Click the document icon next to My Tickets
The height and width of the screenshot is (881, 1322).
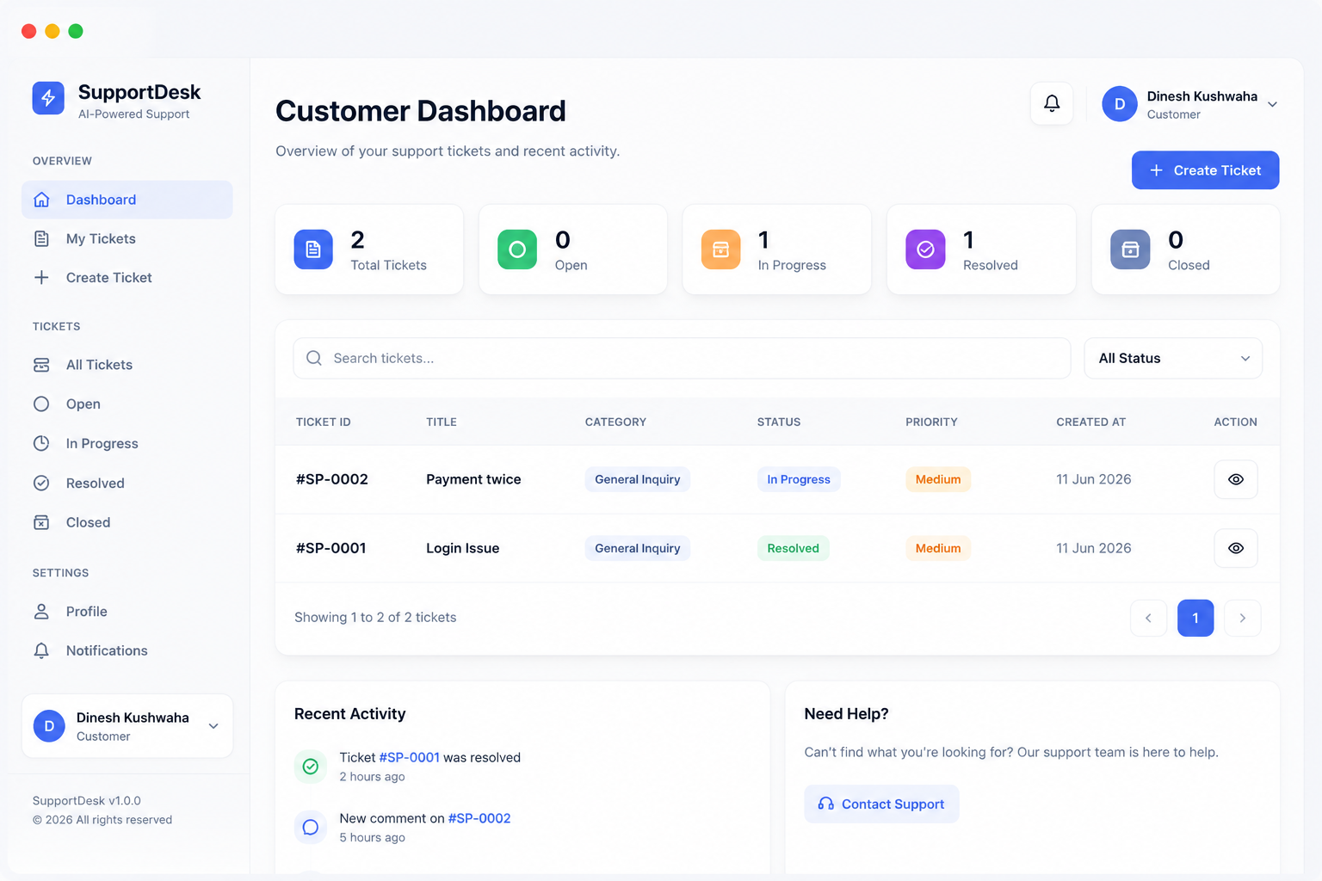point(41,239)
